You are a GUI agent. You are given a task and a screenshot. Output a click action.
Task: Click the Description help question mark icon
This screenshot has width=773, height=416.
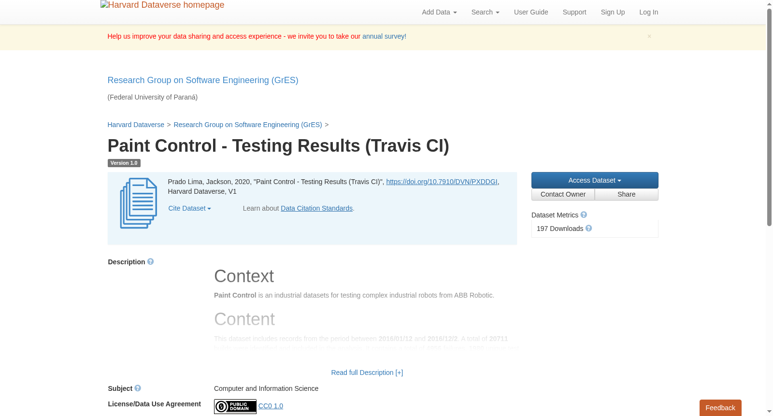click(x=151, y=261)
